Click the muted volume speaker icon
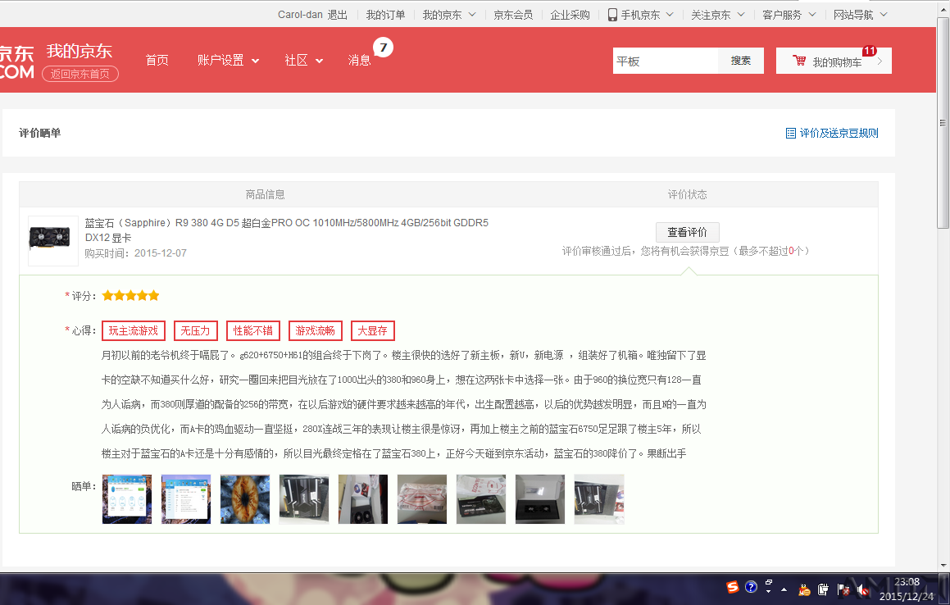 863,589
